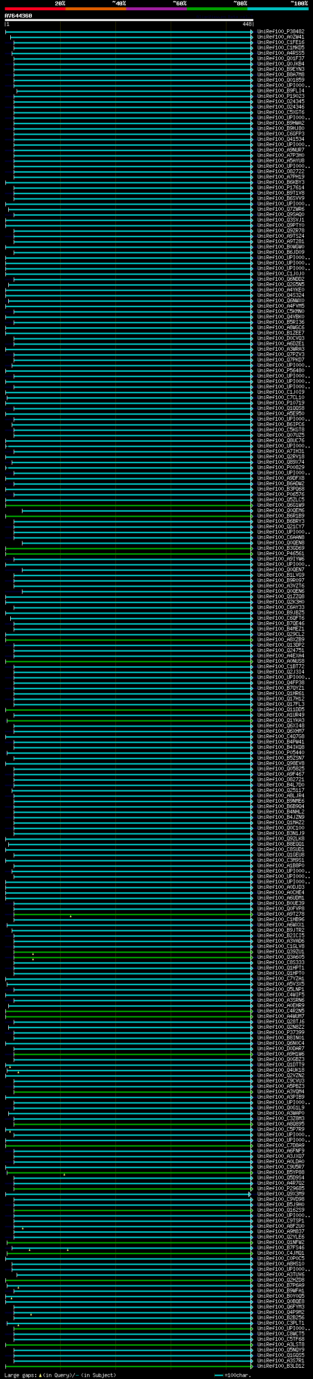Click the UniRef100_Q0JKB4 label
The height and width of the screenshot is (1379, 313).
click(281, 64)
